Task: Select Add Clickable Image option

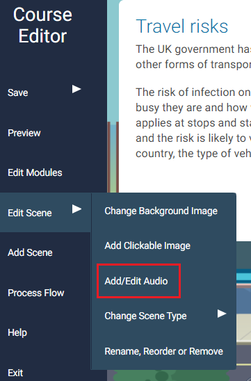Action: [147, 245]
